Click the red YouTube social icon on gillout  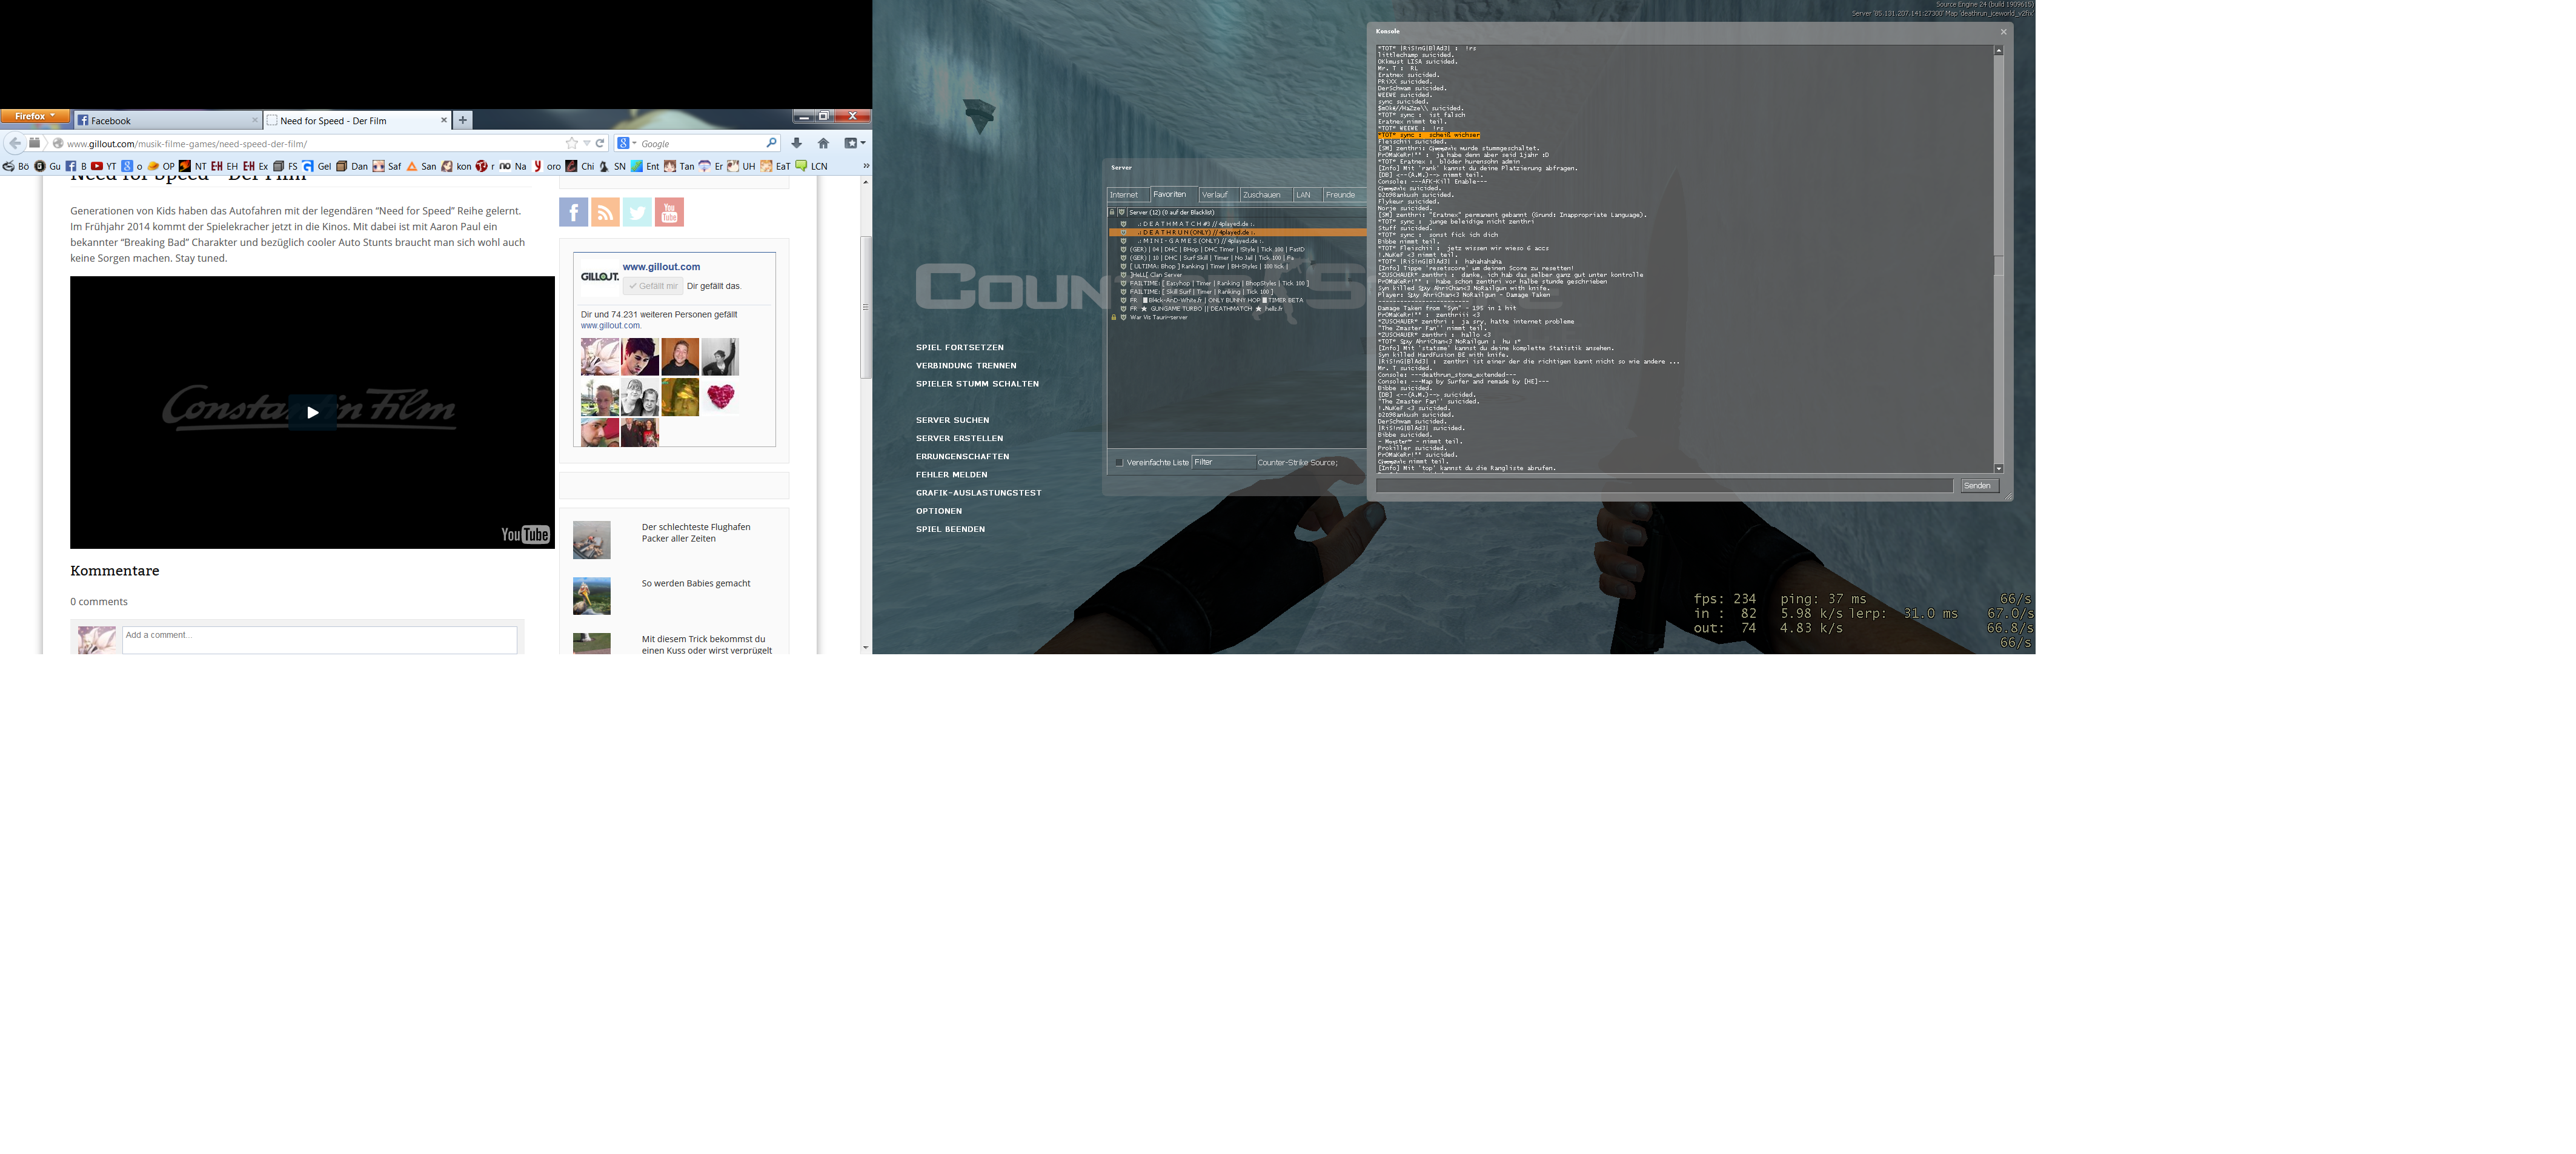click(x=669, y=212)
